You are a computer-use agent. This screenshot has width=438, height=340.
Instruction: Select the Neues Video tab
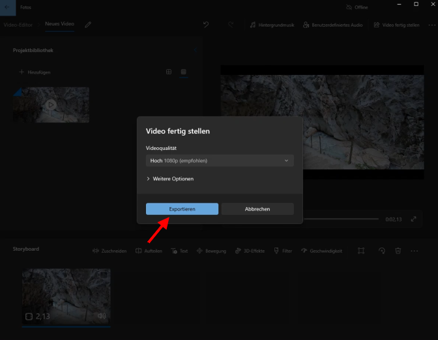59,24
